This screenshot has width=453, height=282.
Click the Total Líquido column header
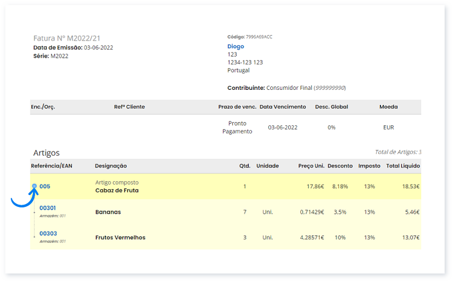[403, 166]
